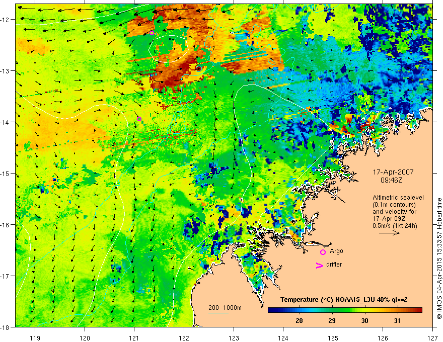Select Argo float marker near 121.1E, 14S
This screenshot has height=342, width=443.
(x=139, y=119)
